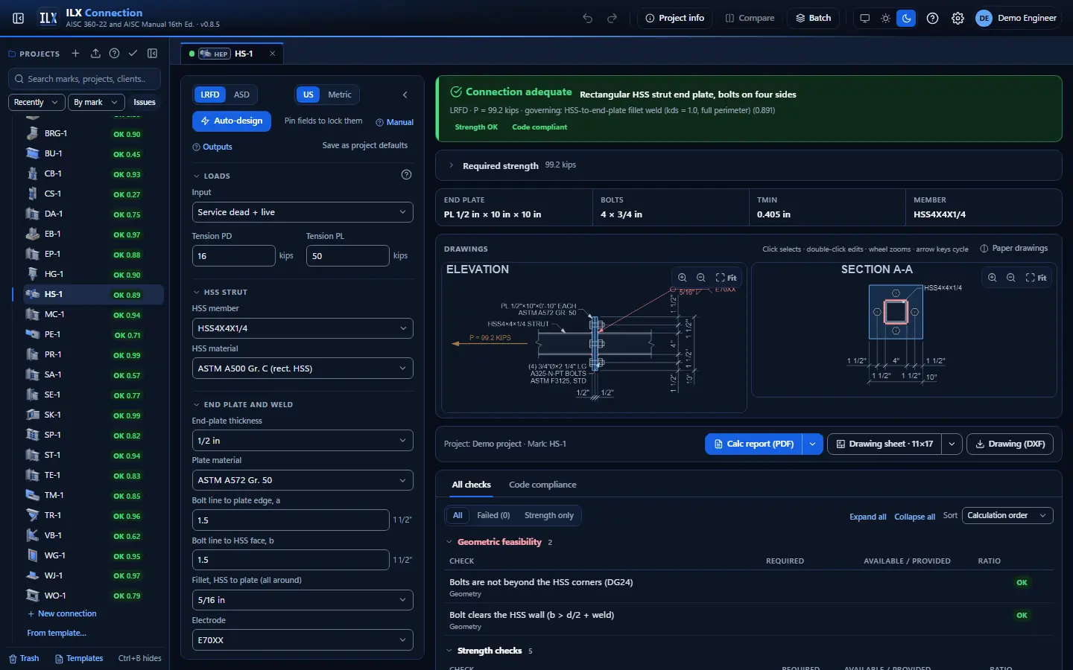The height and width of the screenshot is (670, 1073).
Task: Expand the Required strength row
Action: [748, 165]
